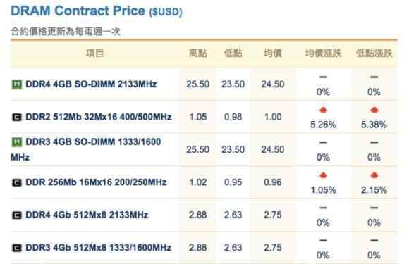Click the 1.05% average change value
Image resolution: width=409 pixels, height=264 pixels.
click(x=323, y=190)
